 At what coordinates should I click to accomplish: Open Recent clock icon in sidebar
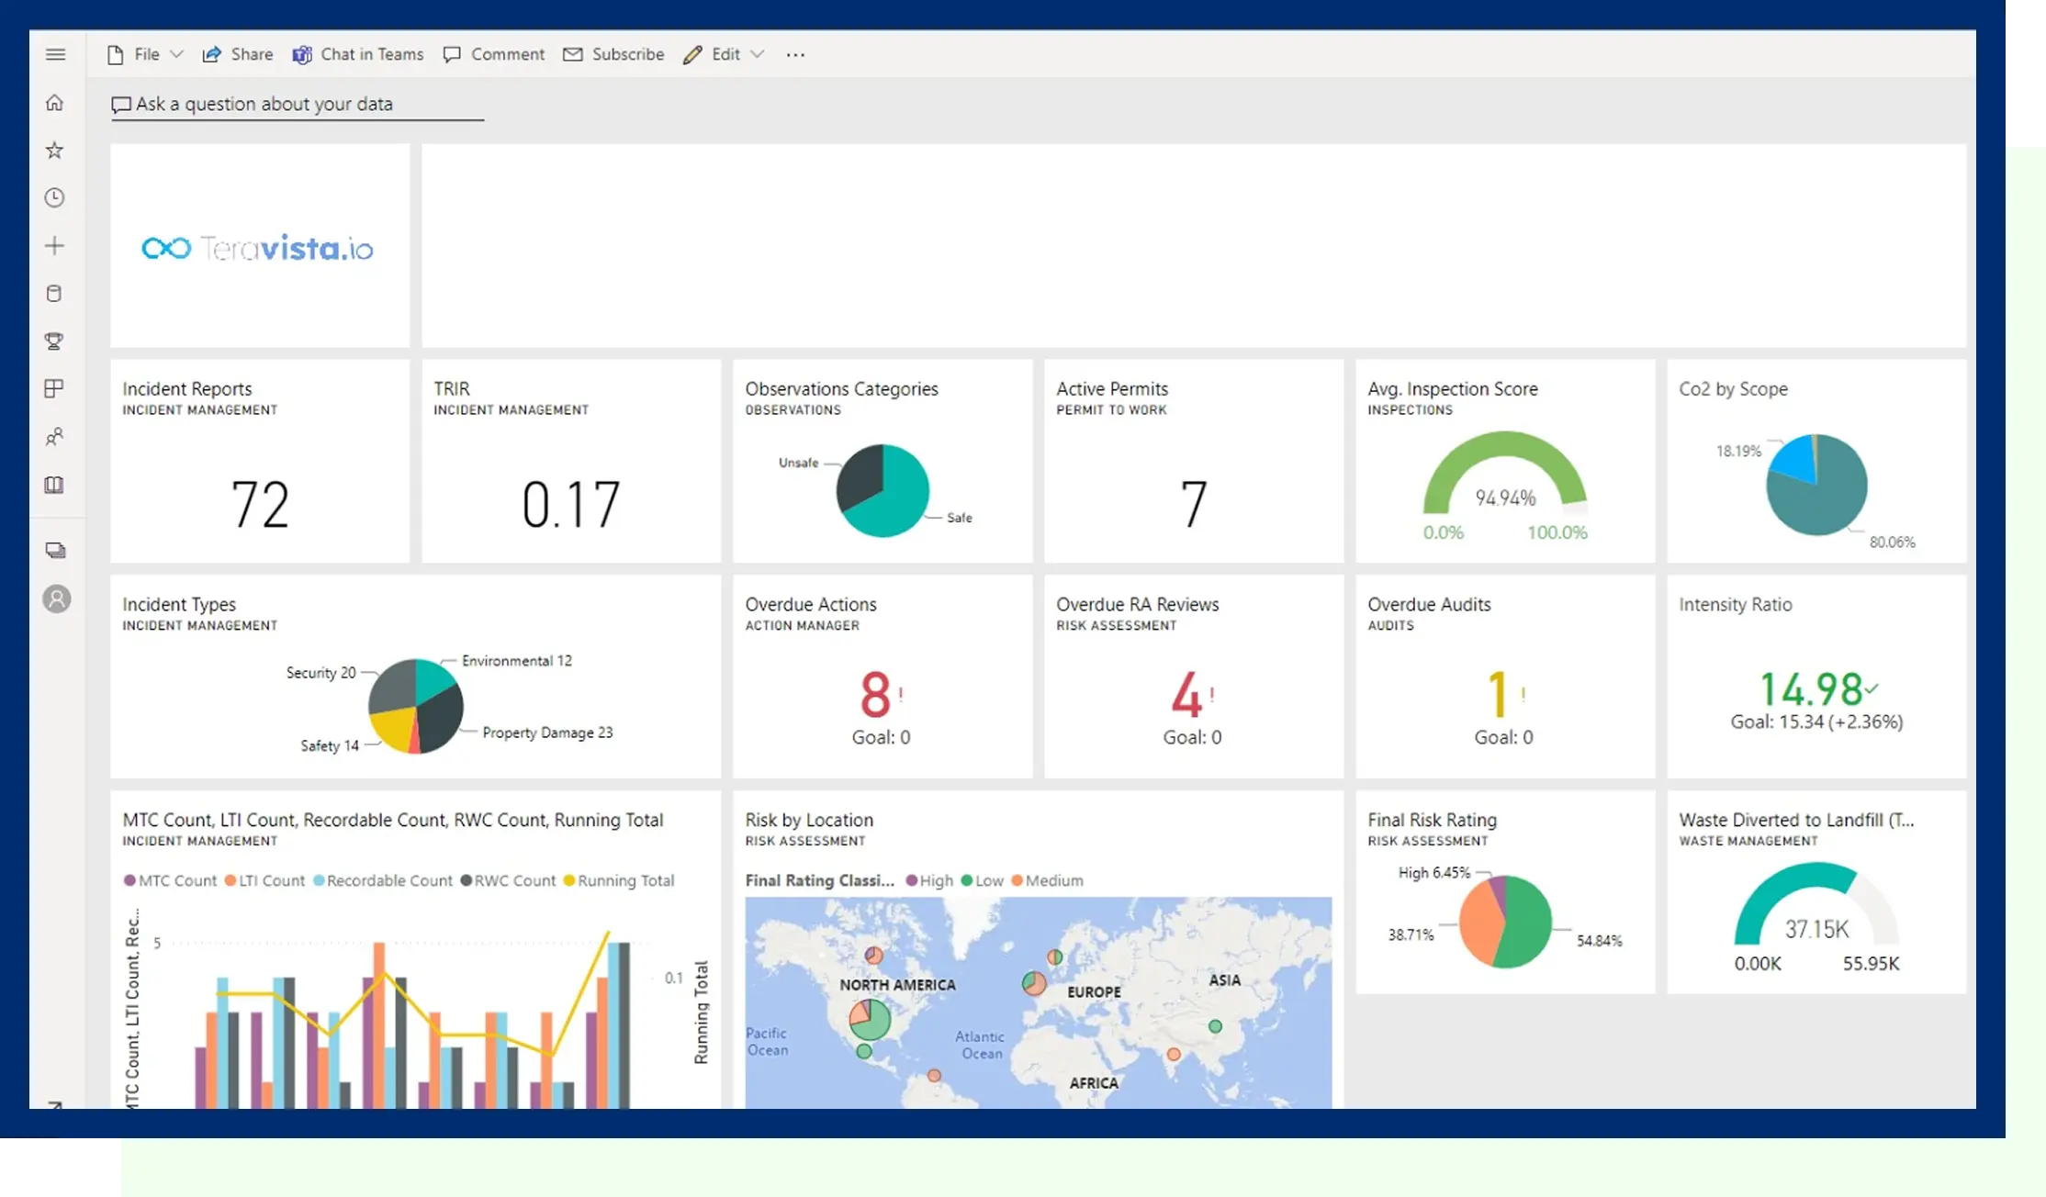click(55, 198)
